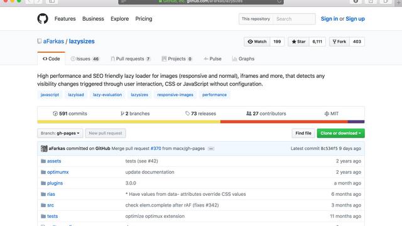Click the Star button
This screenshot has height=226, width=402.
tap(298, 41)
